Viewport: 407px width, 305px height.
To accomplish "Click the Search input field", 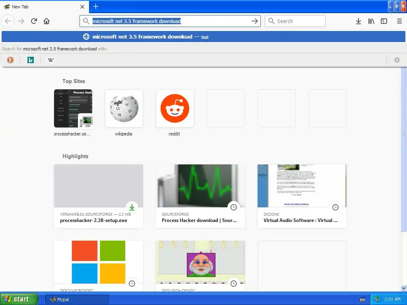I will coord(295,21).
